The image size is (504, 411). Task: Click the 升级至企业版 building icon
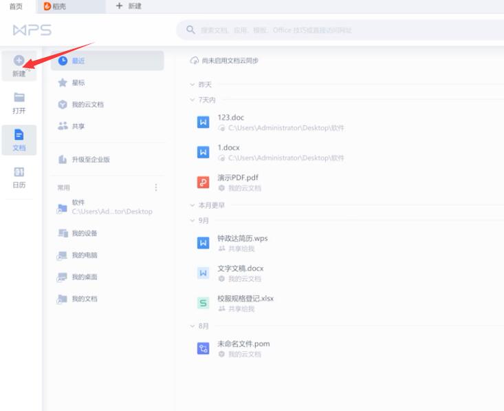[x=63, y=159]
